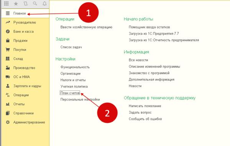Open notifications bell icon
Screen dimensions: 230x146
pos(44,3)
